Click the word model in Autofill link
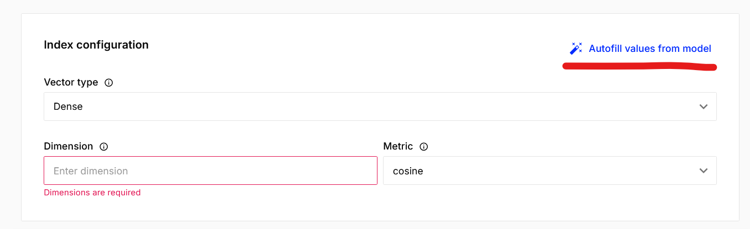The width and height of the screenshot is (750, 229). point(697,49)
